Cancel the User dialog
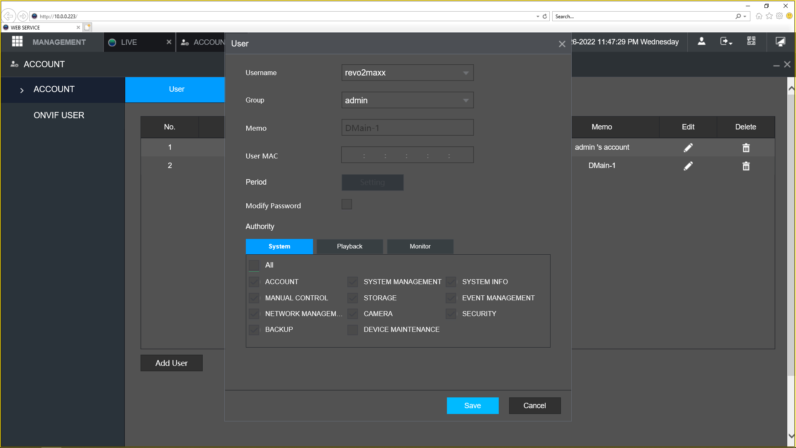Viewport: 796px width, 448px height. pyautogui.click(x=535, y=406)
